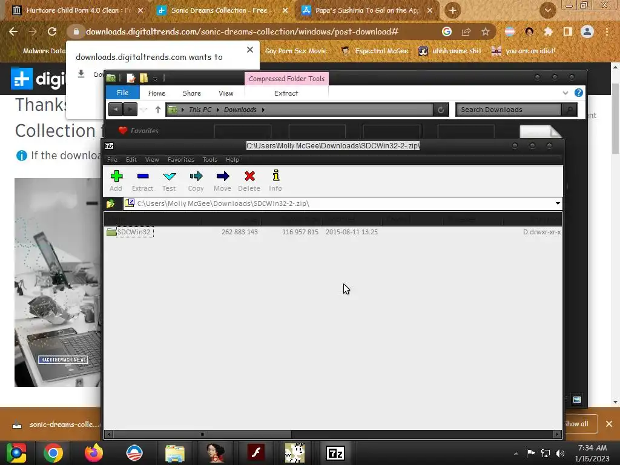620x465 pixels.
Task: Click the Search Downloads field
Action: pyautogui.click(x=509, y=110)
